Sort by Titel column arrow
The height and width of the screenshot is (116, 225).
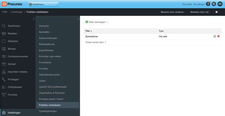pyautogui.click(x=91, y=31)
